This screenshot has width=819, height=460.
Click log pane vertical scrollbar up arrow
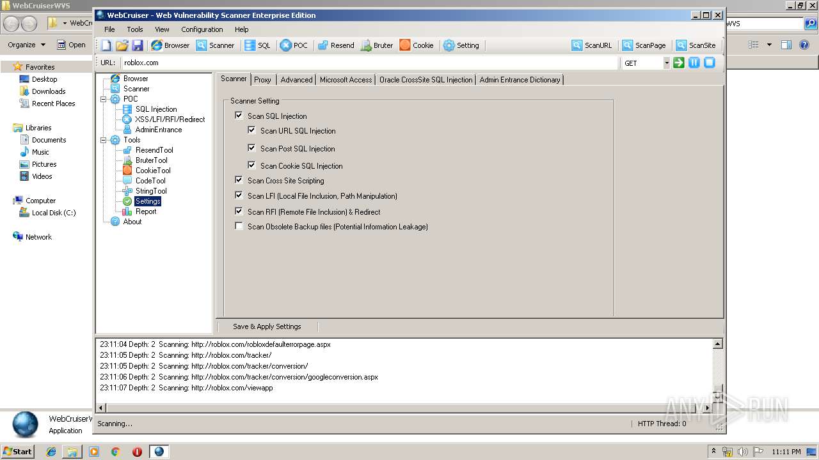click(x=718, y=344)
